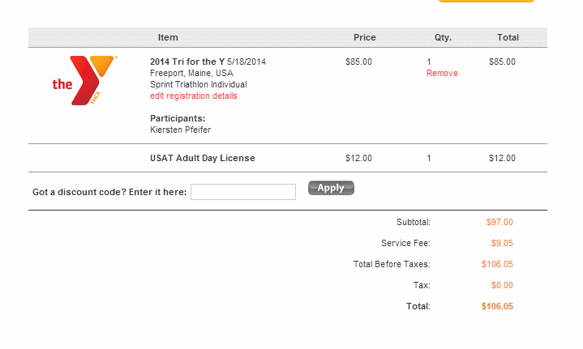583x349 pixels.
Task: Click the 2014 Tri for the Y title
Action: tap(187, 62)
